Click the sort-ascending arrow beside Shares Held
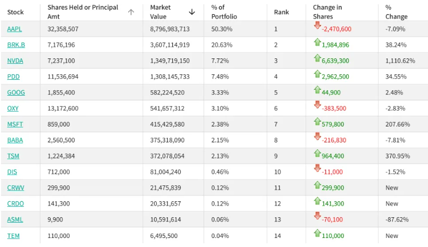The width and height of the screenshot is (428, 247). pos(131,12)
